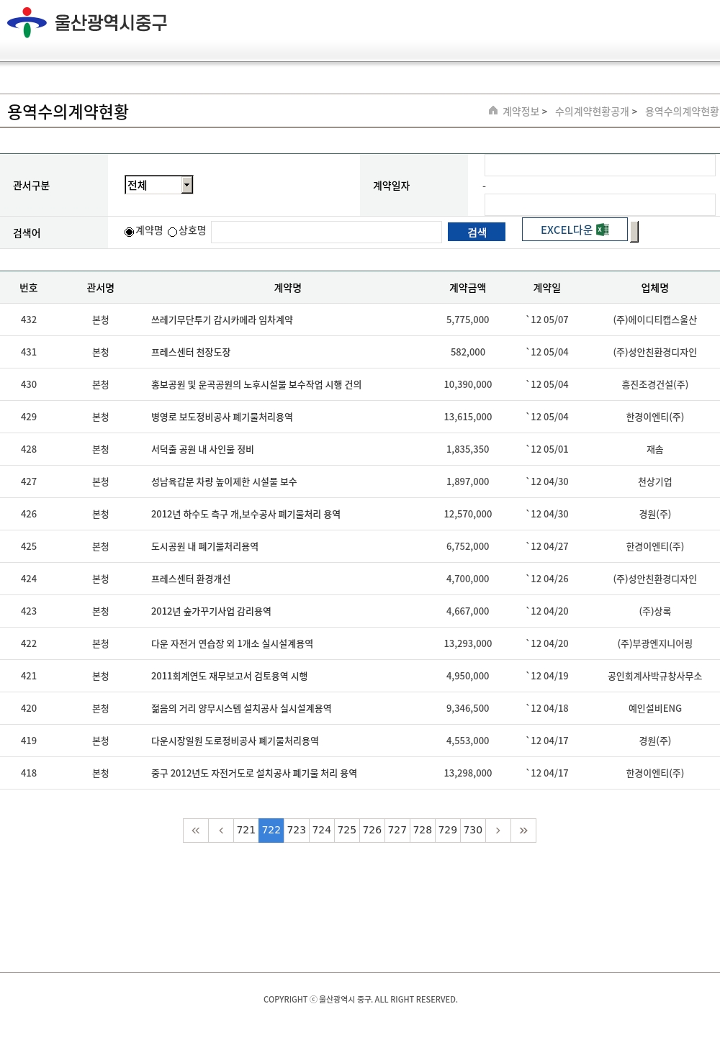Click the dropdown arrow beside 전체

click(x=187, y=185)
